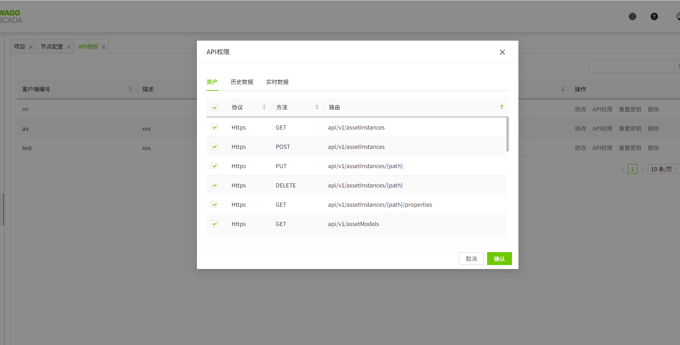680x345 pixels.
Task: Click the dialog's vertical scrollbar thumb
Action: tap(508, 134)
